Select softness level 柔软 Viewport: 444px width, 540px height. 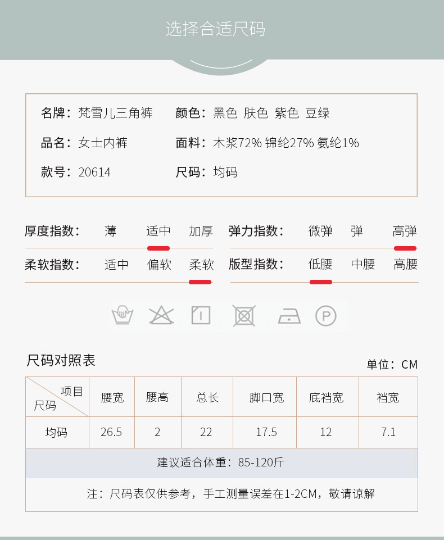pos(202,265)
